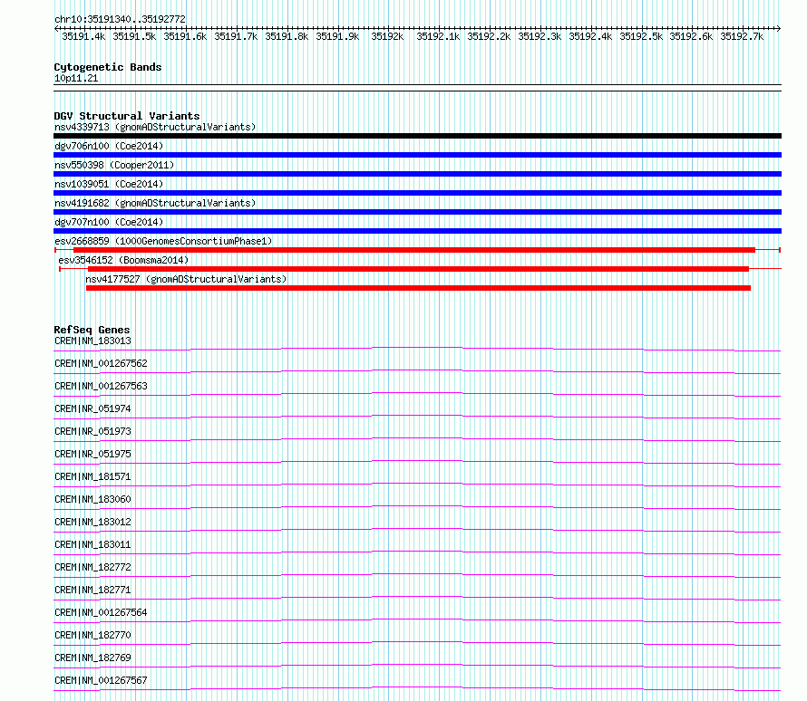Click the 35191.9k ruler position
Viewport: 807px width, 701px height.
(x=337, y=36)
